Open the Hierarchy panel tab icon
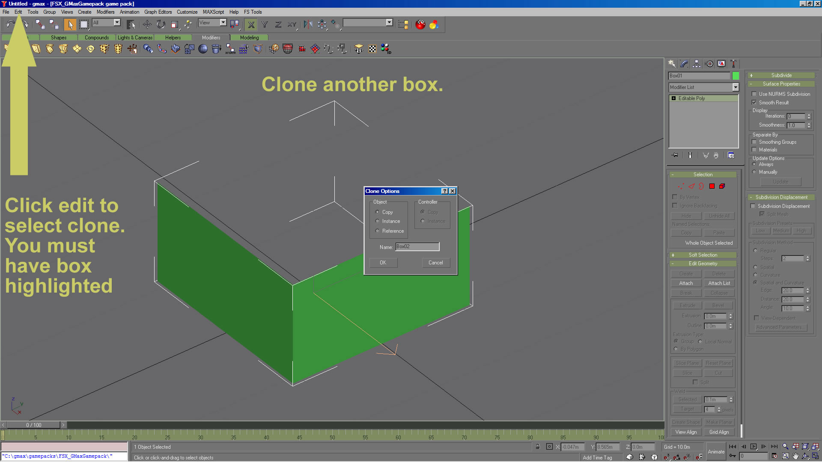Screen dimensions: 822x462 (697, 64)
